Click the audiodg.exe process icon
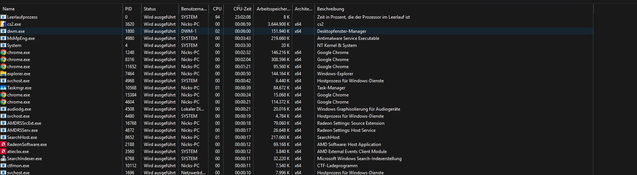Screen dimensions: 637x175 pyautogui.click(x=3, y=109)
